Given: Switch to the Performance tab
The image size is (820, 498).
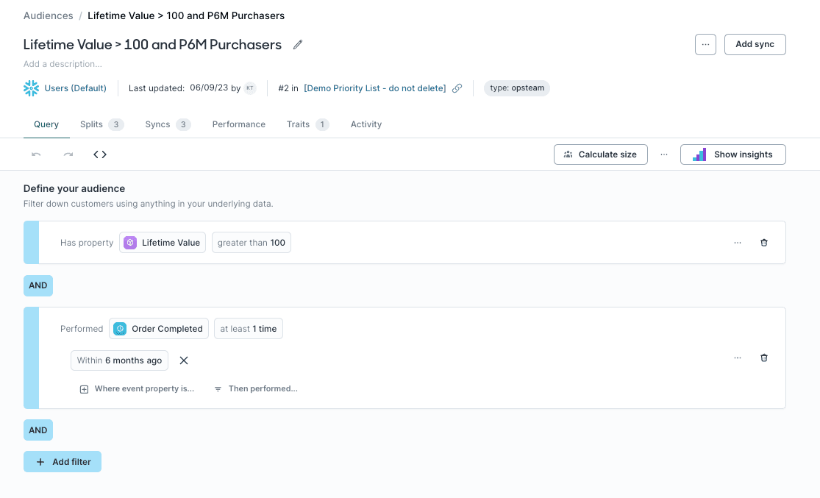Looking at the screenshot, I should (238, 124).
